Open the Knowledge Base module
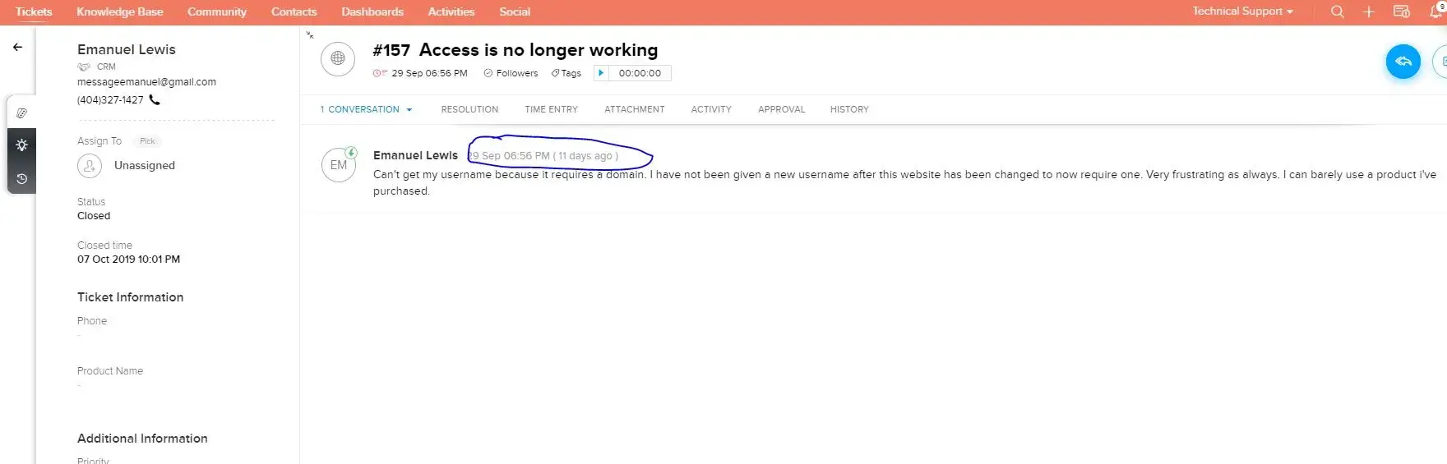The height and width of the screenshot is (464, 1447). tap(120, 11)
